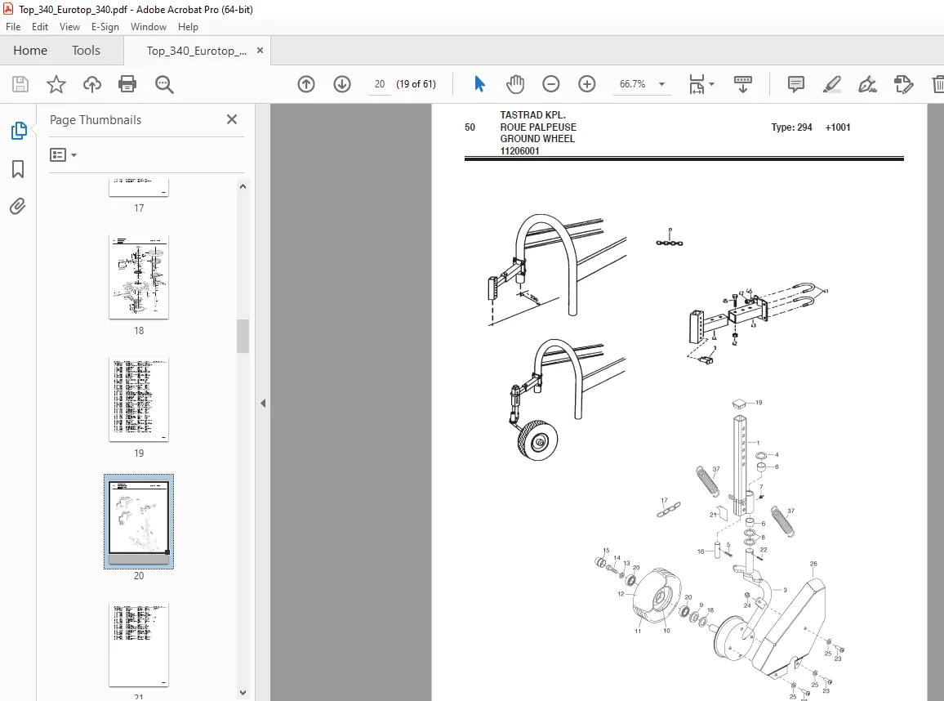Viewport: 944px width, 701px height.
Task: Select the Highlight text tool
Action: pos(831,84)
